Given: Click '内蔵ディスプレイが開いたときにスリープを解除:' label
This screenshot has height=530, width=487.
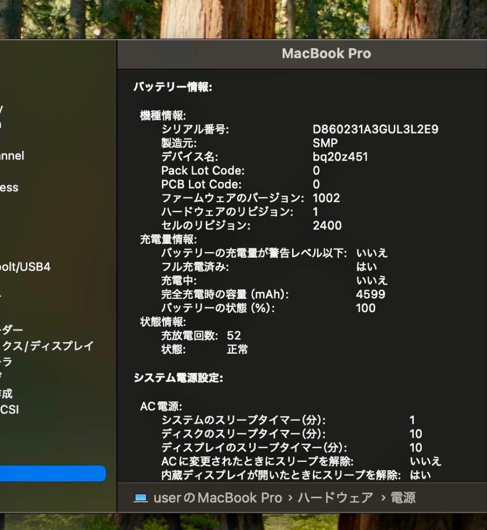Looking at the screenshot, I should [281, 475].
